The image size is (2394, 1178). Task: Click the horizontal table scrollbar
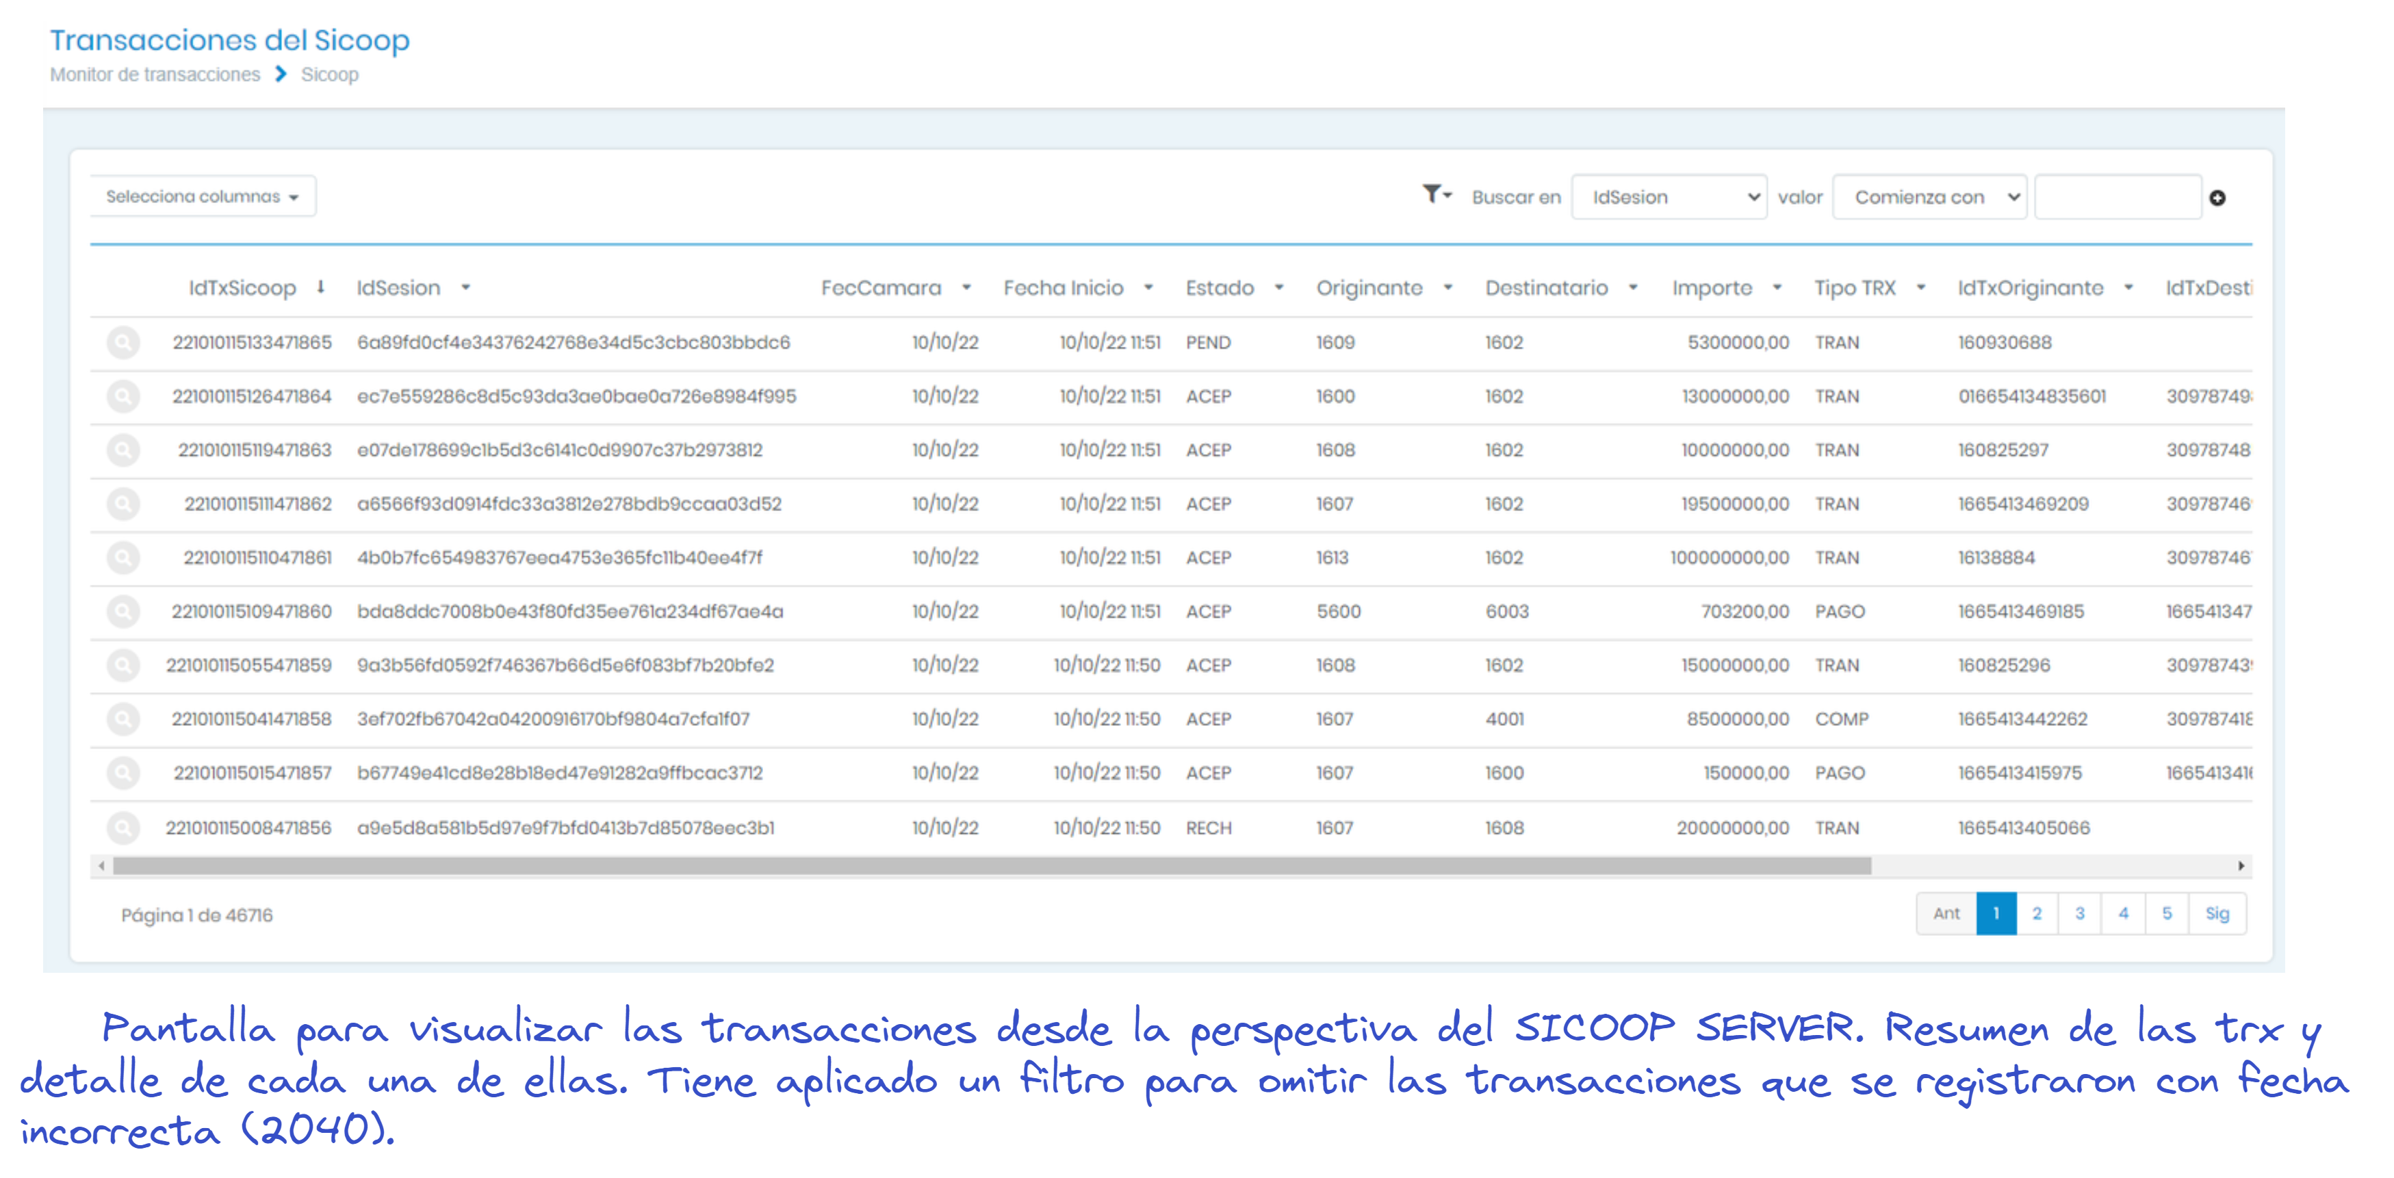pyautogui.click(x=992, y=866)
